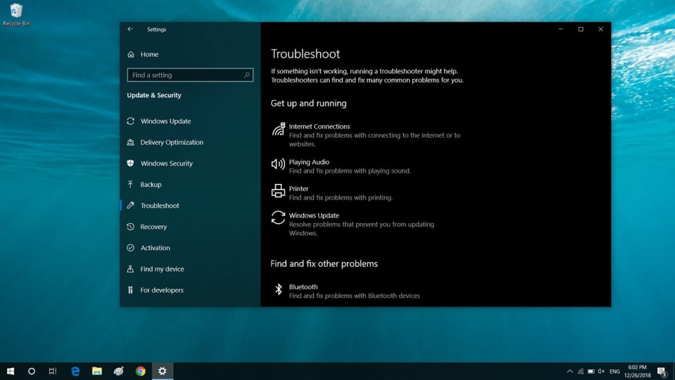Click the Playing Audio speaker icon
The width and height of the screenshot is (675, 380).
coord(278,164)
